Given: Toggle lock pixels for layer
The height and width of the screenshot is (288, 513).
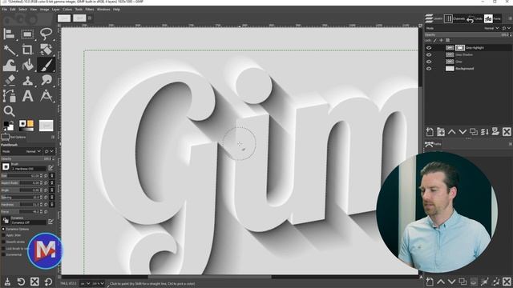Looking at the screenshot, I should [x=434, y=40].
